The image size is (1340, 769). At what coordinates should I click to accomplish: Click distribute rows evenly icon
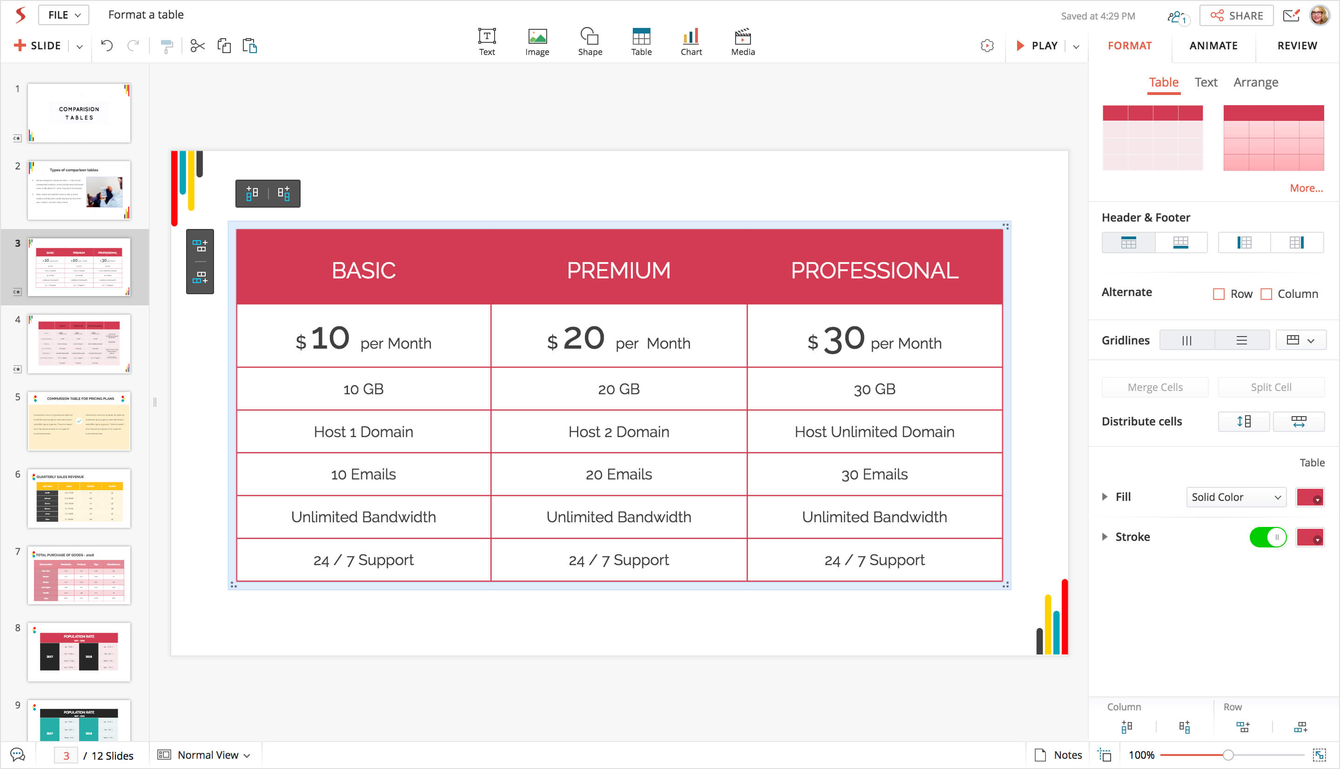[x=1243, y=421]
